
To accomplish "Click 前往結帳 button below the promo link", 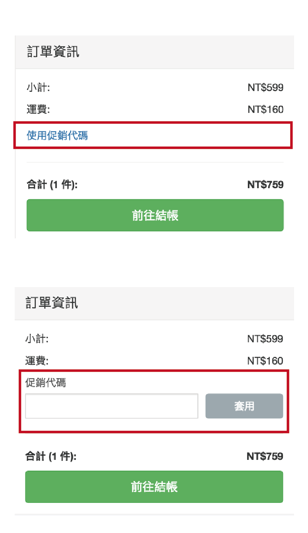I will point(155,215).
